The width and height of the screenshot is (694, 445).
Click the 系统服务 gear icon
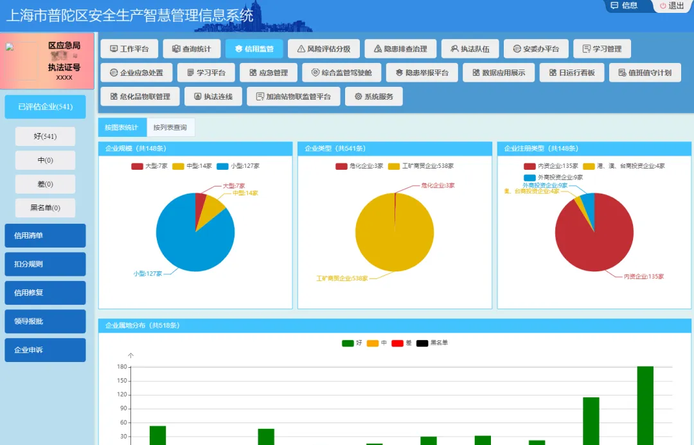pos(358,96)
